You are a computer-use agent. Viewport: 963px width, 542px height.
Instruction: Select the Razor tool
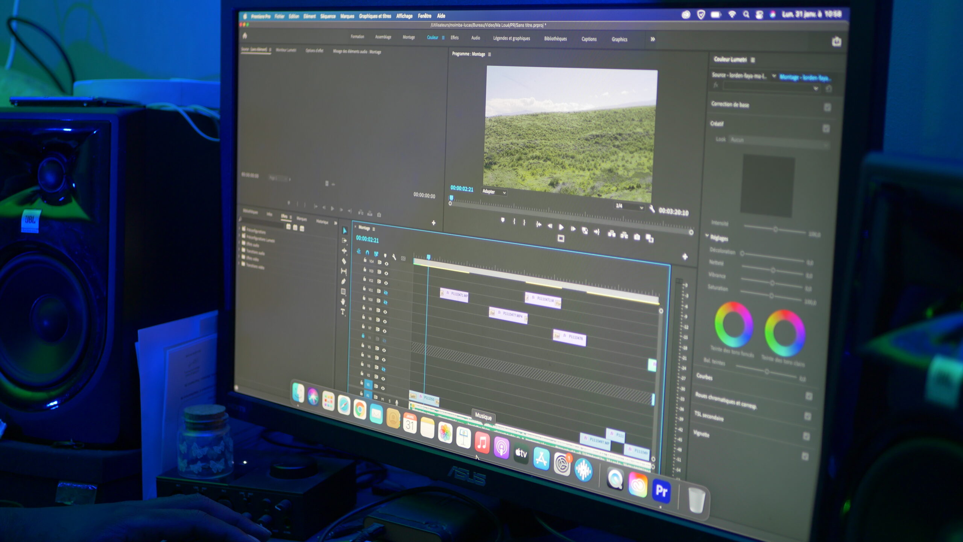click(x=344, y=261)
